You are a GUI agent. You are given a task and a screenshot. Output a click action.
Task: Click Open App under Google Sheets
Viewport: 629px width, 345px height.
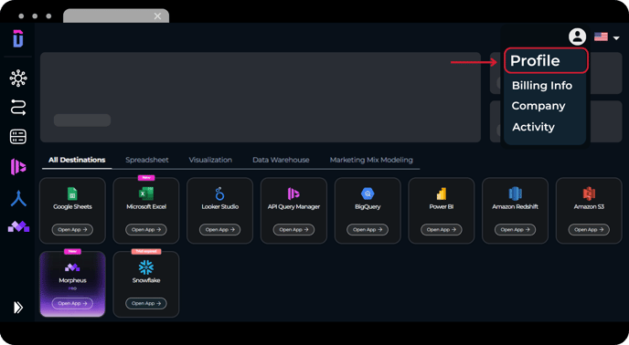(x=72, y=230)
